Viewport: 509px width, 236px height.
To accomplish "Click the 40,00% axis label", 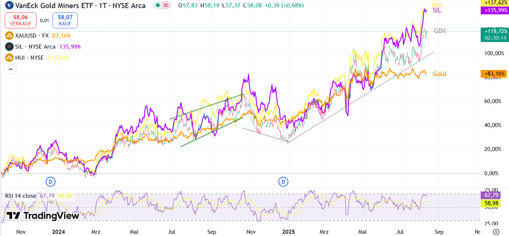I will click(493, 125).
